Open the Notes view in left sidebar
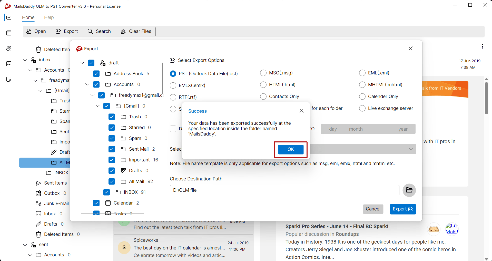 pyautogui.click(x=9, y=79)
